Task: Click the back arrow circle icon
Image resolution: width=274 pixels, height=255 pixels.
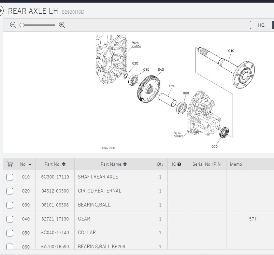Action: [1, 11]
